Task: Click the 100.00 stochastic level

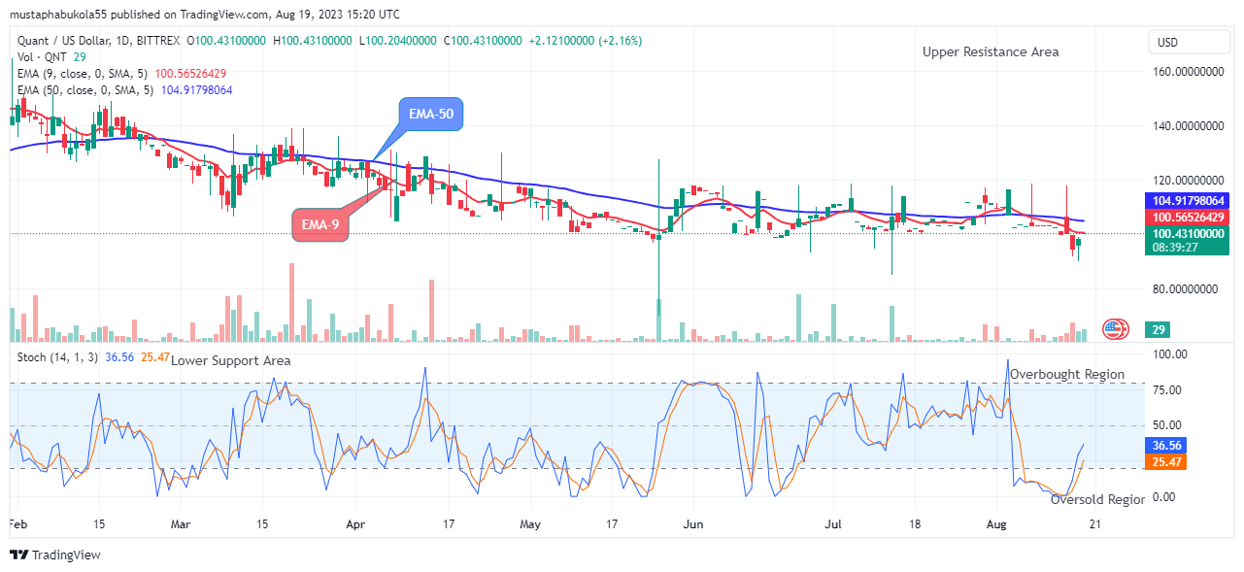Action: click(1168, 353)
